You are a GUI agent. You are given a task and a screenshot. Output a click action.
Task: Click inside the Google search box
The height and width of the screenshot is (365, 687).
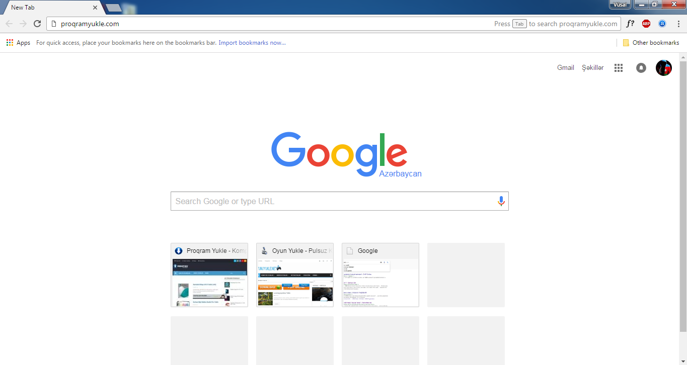(x=332, y=201)
